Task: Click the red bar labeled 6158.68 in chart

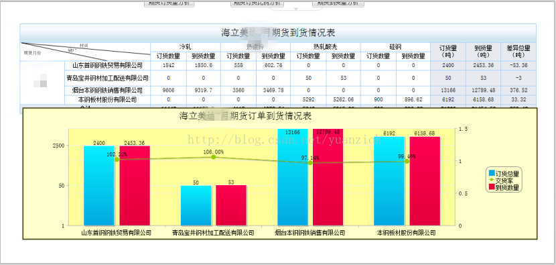Action: click(x=425, y=181)
